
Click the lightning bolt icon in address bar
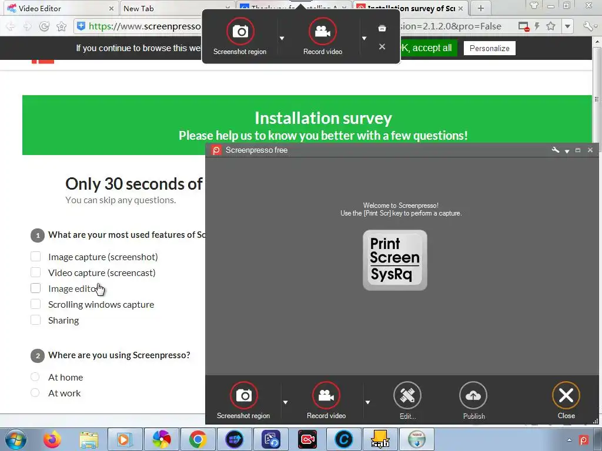point(537,26)
